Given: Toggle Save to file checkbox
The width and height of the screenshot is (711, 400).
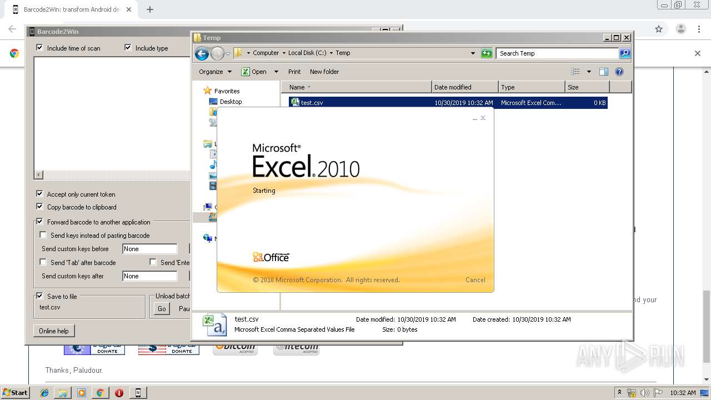Looking at the screenshot, I should [39, 296].
